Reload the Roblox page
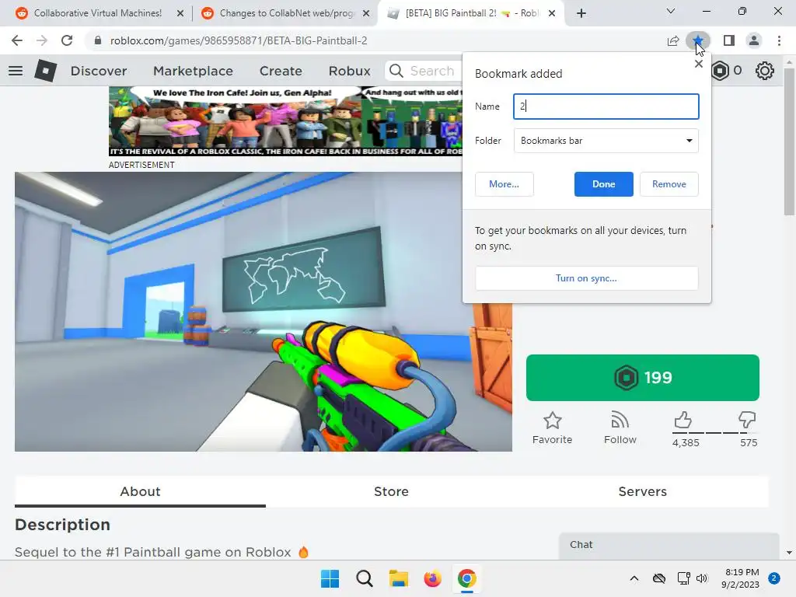This screenshot has width=796, height=597. 67,40
